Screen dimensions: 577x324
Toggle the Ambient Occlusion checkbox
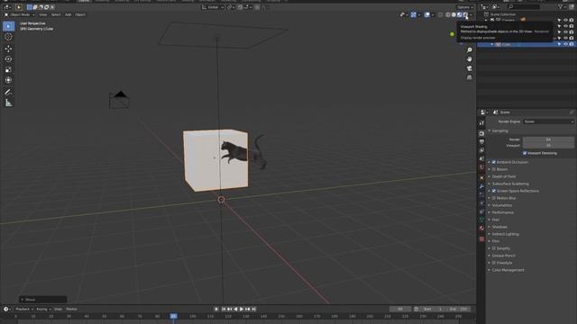(494, 162)
